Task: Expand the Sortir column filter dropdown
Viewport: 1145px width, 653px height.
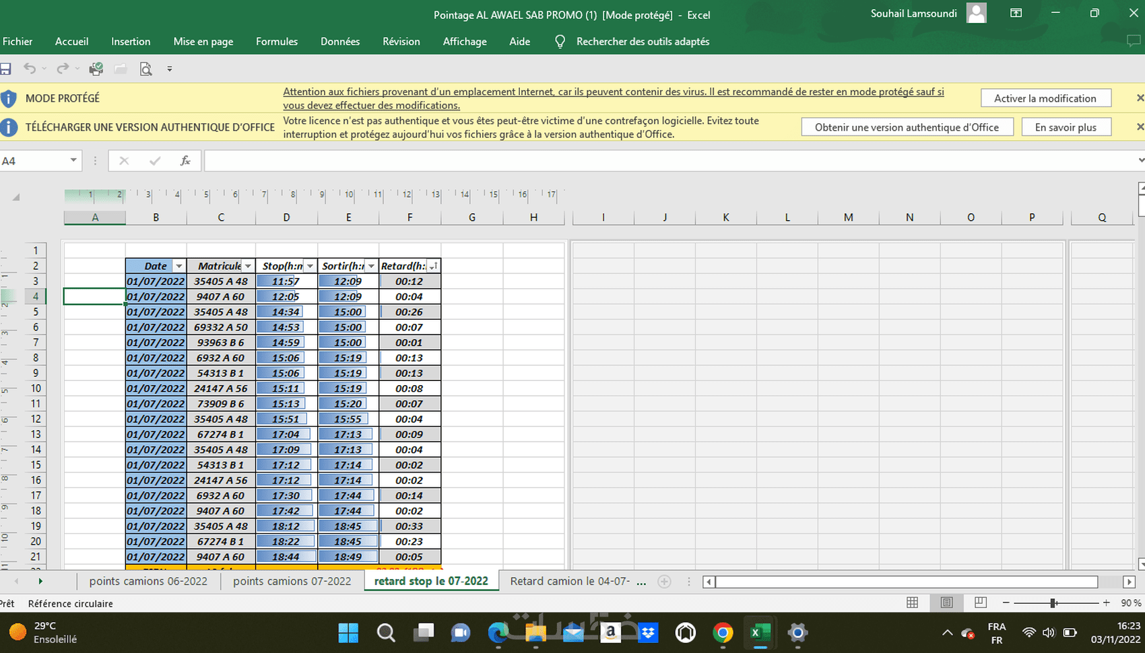Action: (371, 266)
